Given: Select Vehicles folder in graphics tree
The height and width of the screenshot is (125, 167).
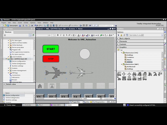Looking at the screenshot, I should coord(129,62).
